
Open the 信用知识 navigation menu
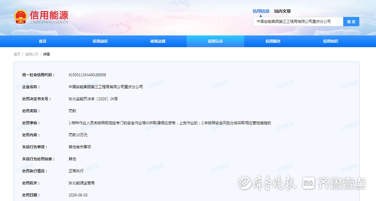[330, 41]
